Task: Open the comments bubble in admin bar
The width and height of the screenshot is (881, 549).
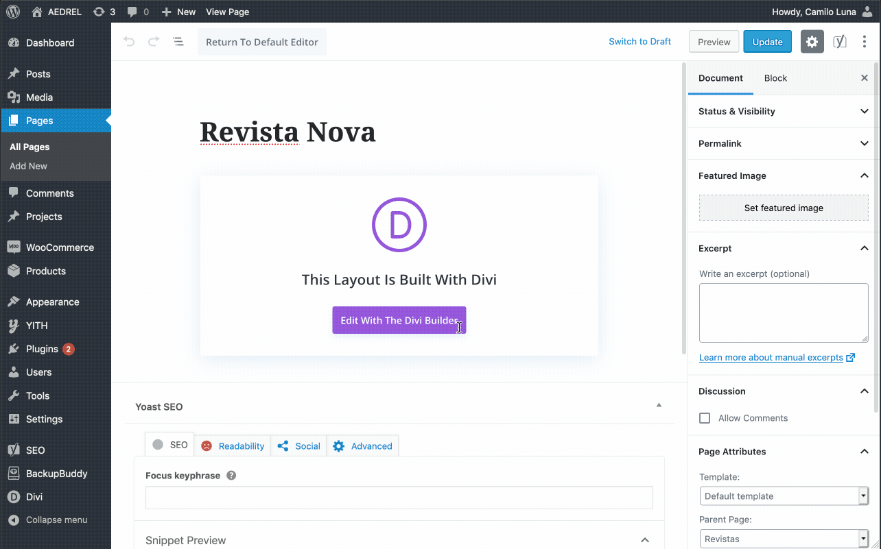Action: 138,12
